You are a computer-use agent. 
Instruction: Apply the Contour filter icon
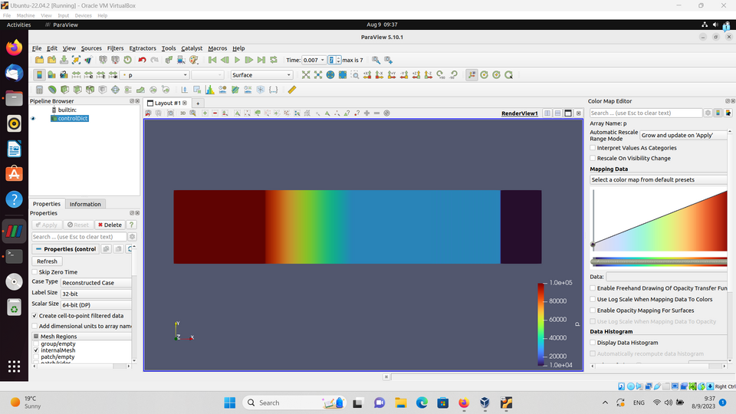pos(52,90)
